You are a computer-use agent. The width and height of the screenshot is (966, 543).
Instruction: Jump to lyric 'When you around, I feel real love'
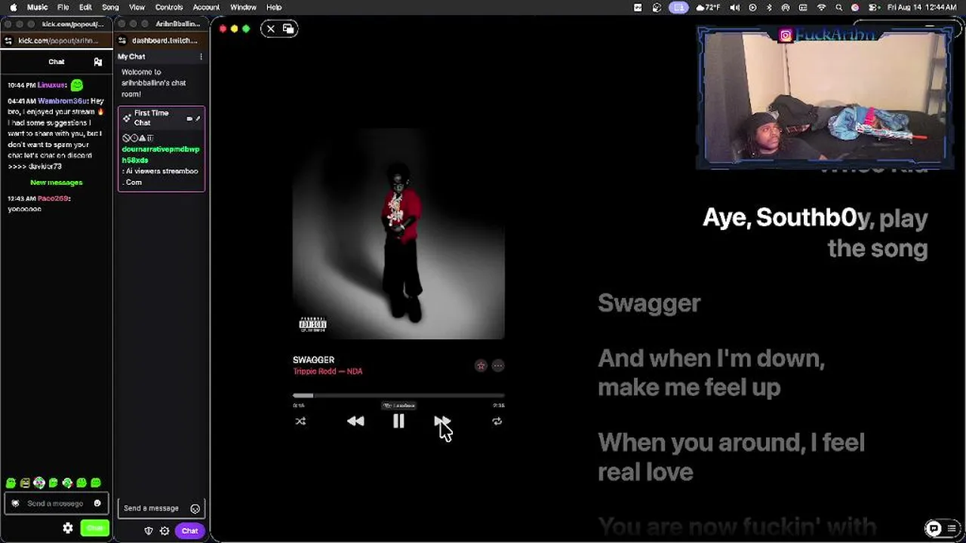(731, 457)
